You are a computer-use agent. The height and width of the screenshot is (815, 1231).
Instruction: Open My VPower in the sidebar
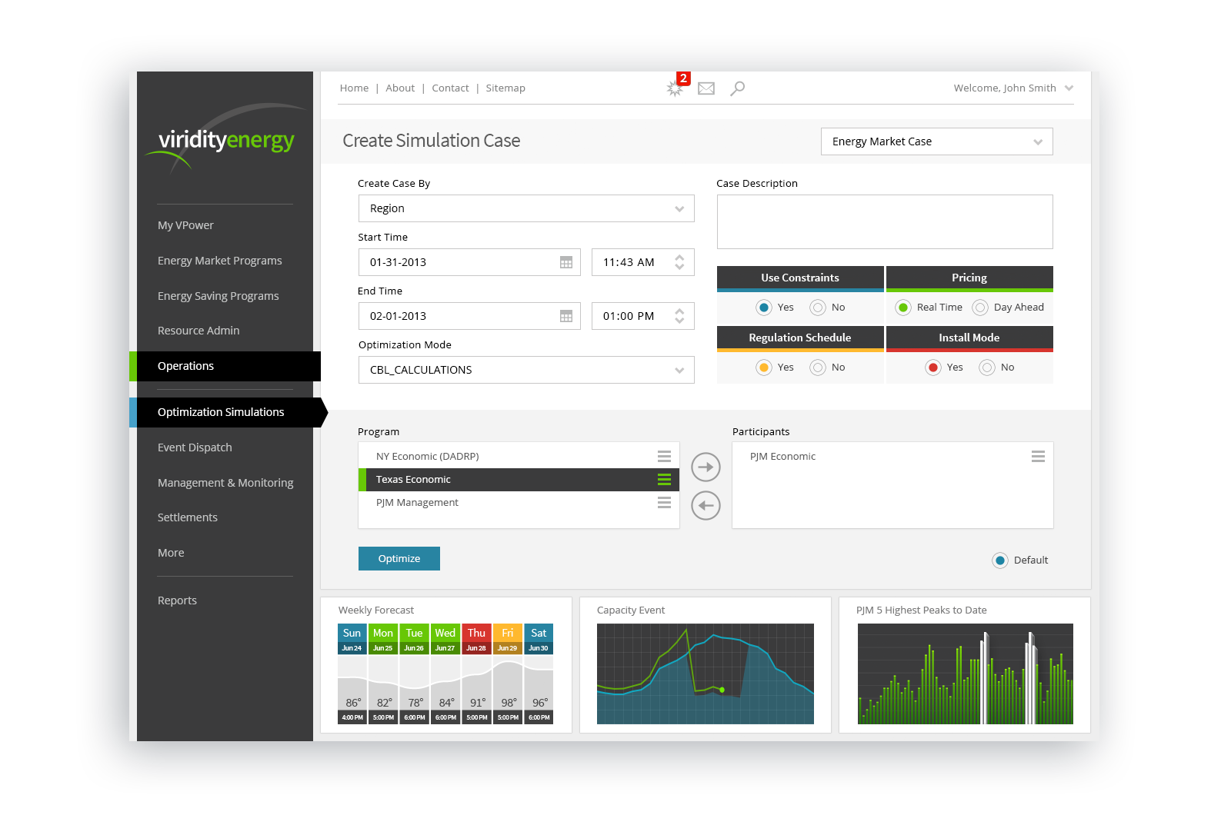tap(185, 225)
